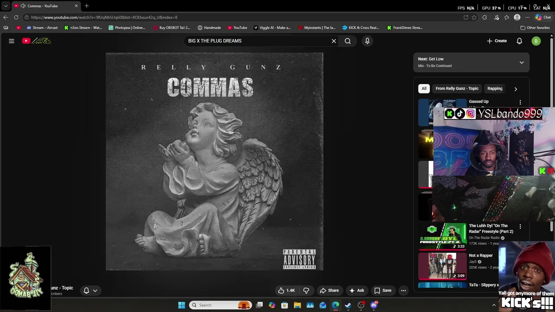Open the YouTube guide hamburger menu
The height and width of the screenshot is (312, 555).
pos(12,41)
